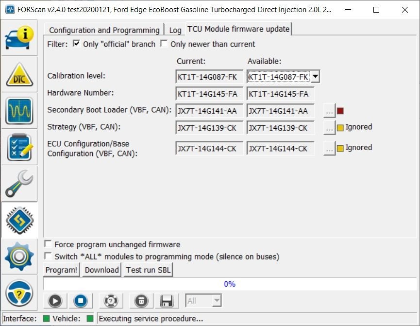Open the DTC diagnostic trouble codes panel
The width and height of the screenshot is (420, 326).
click(x=19, y=74)
